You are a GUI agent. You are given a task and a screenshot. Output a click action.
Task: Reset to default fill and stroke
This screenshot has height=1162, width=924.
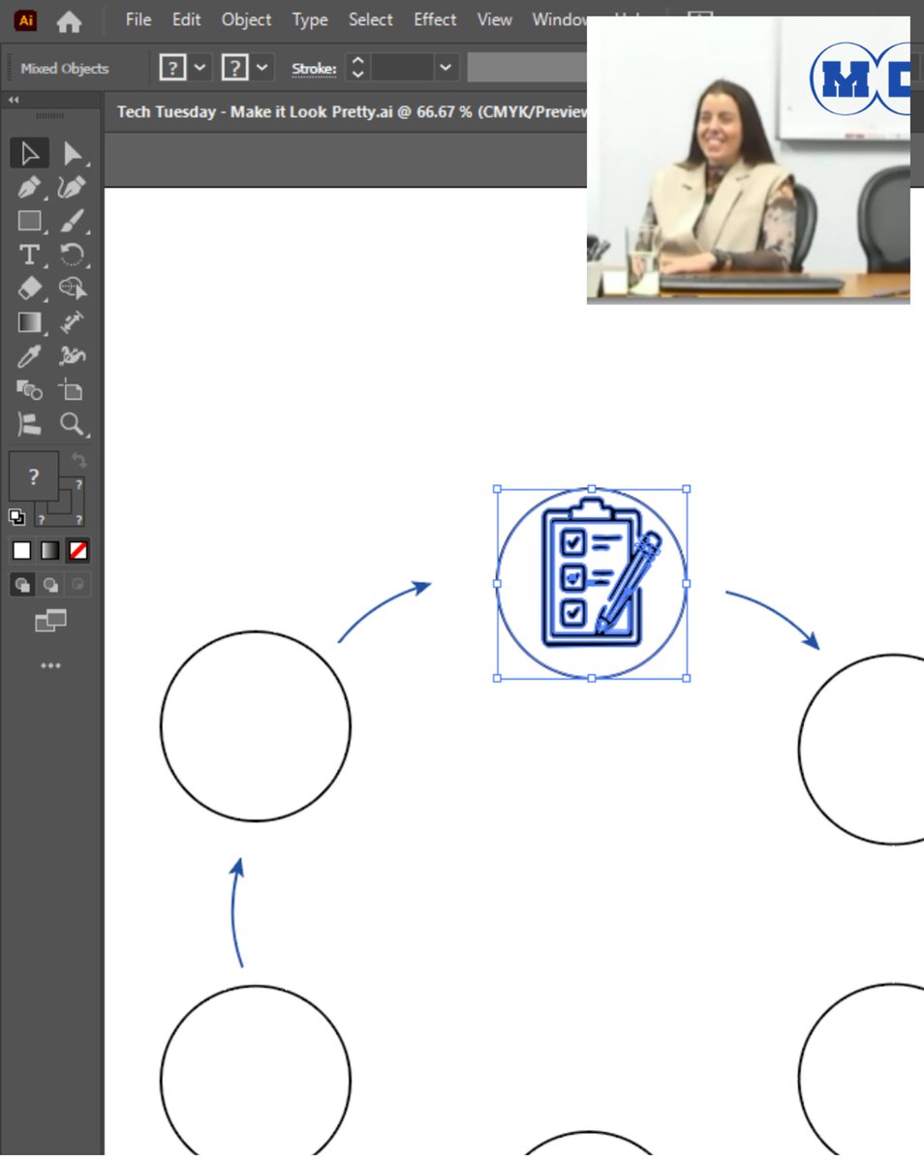click(16, 516)
